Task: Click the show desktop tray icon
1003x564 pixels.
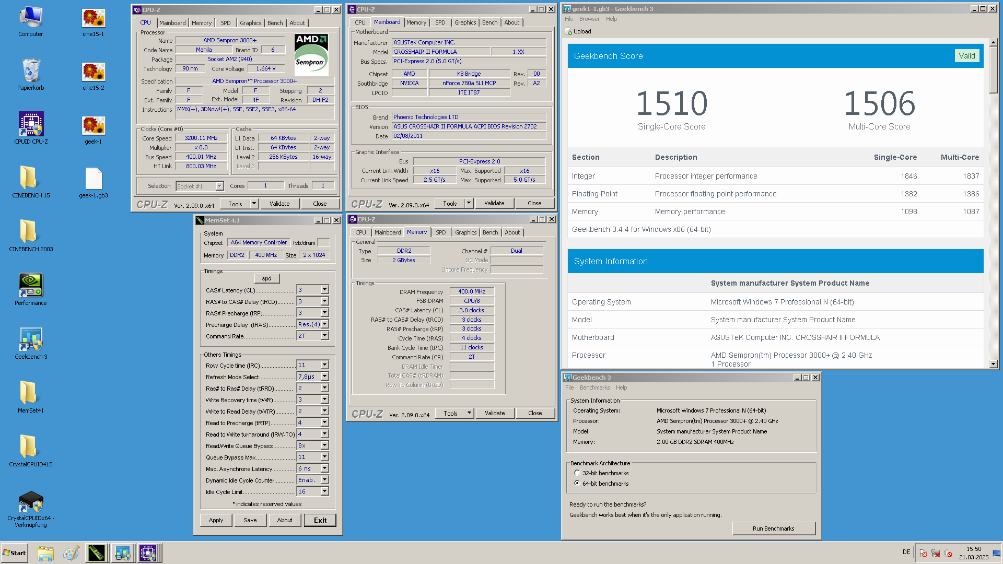Action: click(x=997, y=553)
